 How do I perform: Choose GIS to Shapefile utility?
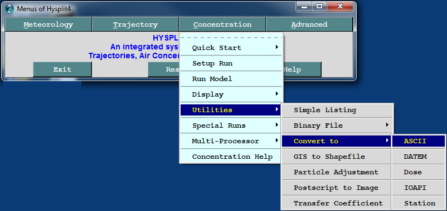pos(337,157)
